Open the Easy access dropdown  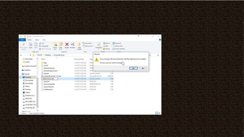click(x=88, y=46)
